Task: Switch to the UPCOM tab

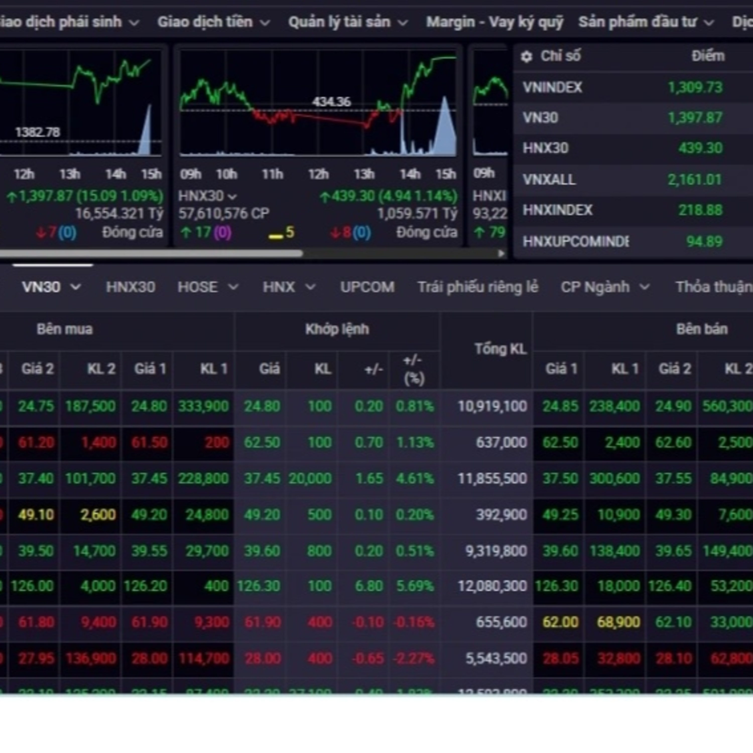Action: 367,287
